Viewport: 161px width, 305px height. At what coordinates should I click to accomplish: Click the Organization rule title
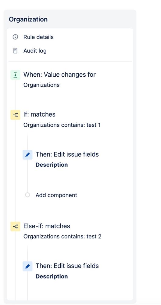[28, 19]
